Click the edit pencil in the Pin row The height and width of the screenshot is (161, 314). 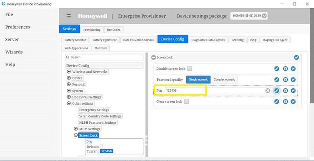coord(276,91)
